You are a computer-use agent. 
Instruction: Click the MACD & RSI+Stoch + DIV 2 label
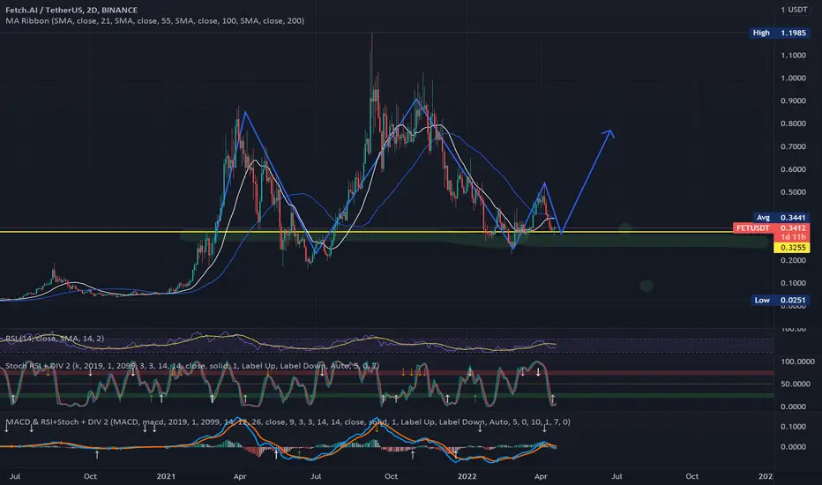coord(288,422)
